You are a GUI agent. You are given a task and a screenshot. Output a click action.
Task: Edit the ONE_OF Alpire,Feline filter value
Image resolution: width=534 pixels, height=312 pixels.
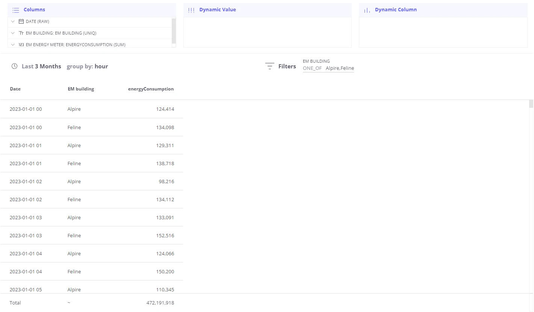point(328,68)
